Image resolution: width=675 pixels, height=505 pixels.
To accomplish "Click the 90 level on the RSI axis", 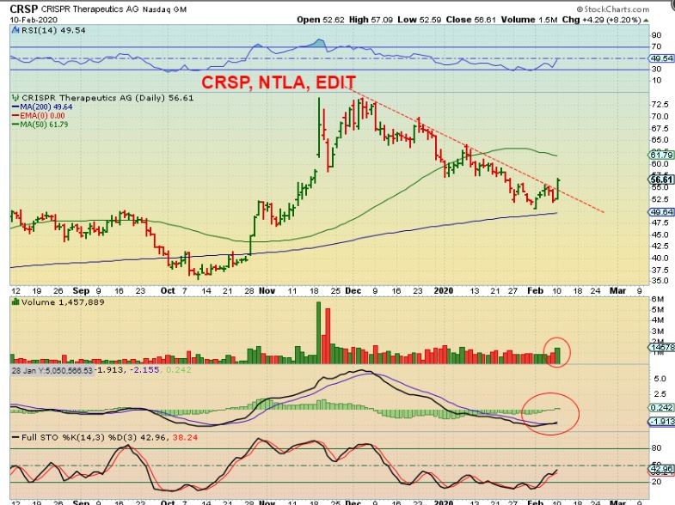I will (x=656, y=35).
